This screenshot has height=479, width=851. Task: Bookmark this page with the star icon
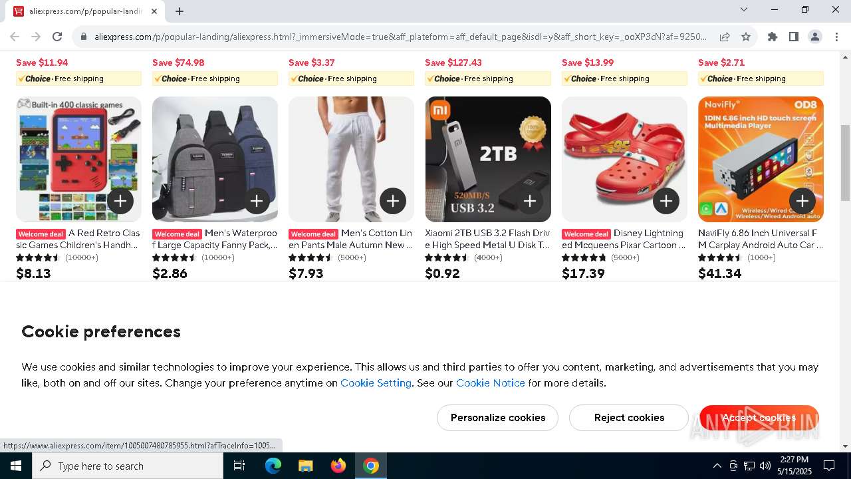pos(746,37)
